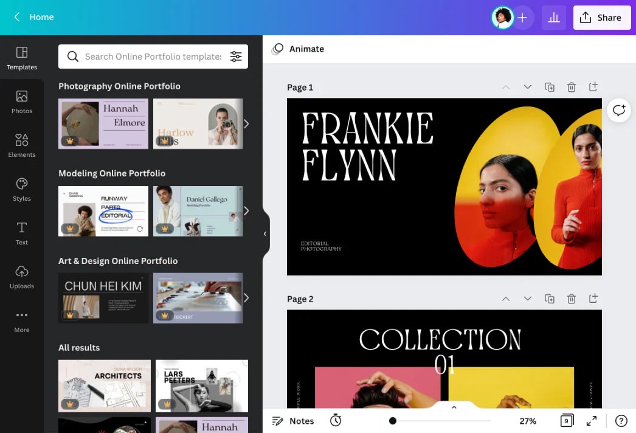
Task: Open the presentation timer
Action: [x=335, y=420]
